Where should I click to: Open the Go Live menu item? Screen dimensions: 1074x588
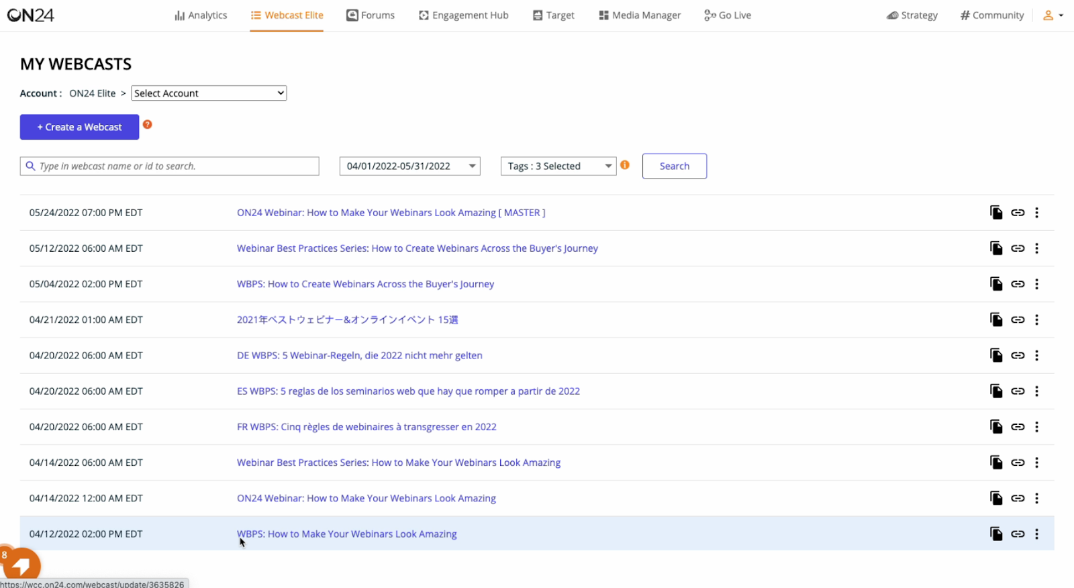pyautogui.click(x=728, y=15)
